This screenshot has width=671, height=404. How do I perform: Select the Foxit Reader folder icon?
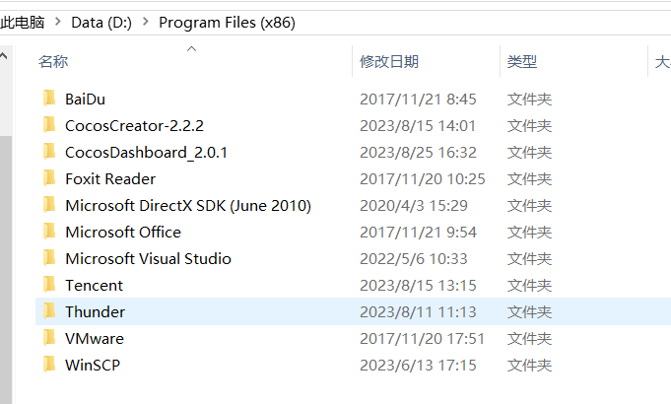coord(48,178)
